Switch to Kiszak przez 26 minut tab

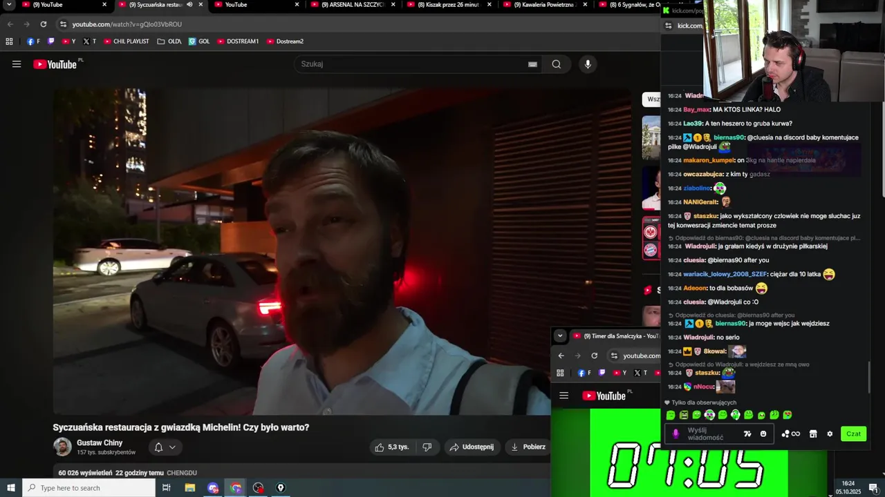pos(448,5)
